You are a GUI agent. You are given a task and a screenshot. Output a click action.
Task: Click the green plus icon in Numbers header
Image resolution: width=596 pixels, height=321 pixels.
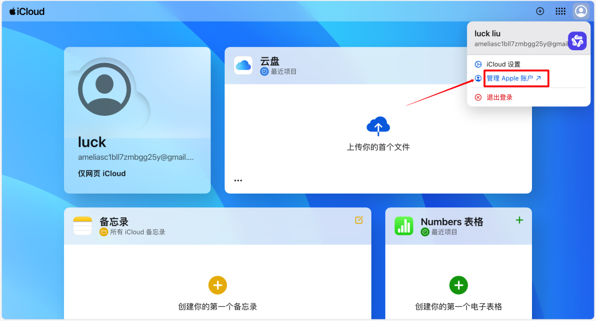coord(519,220)
